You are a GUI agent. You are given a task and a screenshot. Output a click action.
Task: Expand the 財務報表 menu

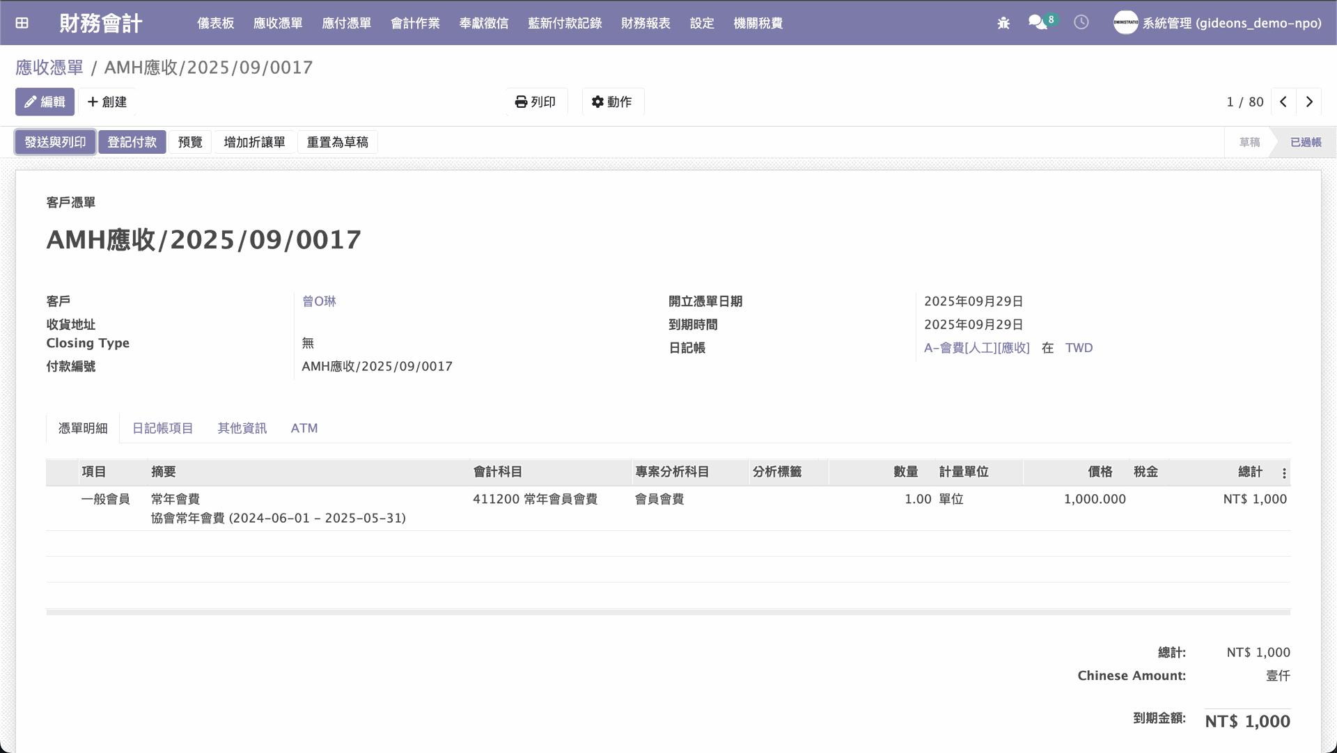(x=646, y=23)
